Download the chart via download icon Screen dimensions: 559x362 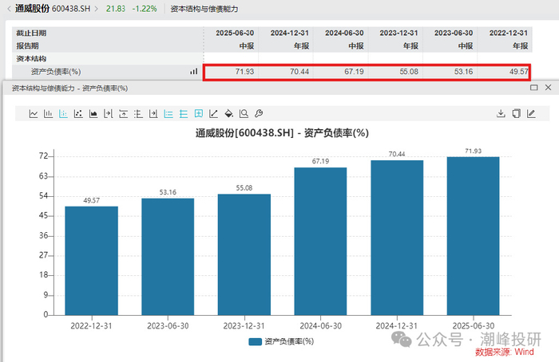(x=502, y=114)
